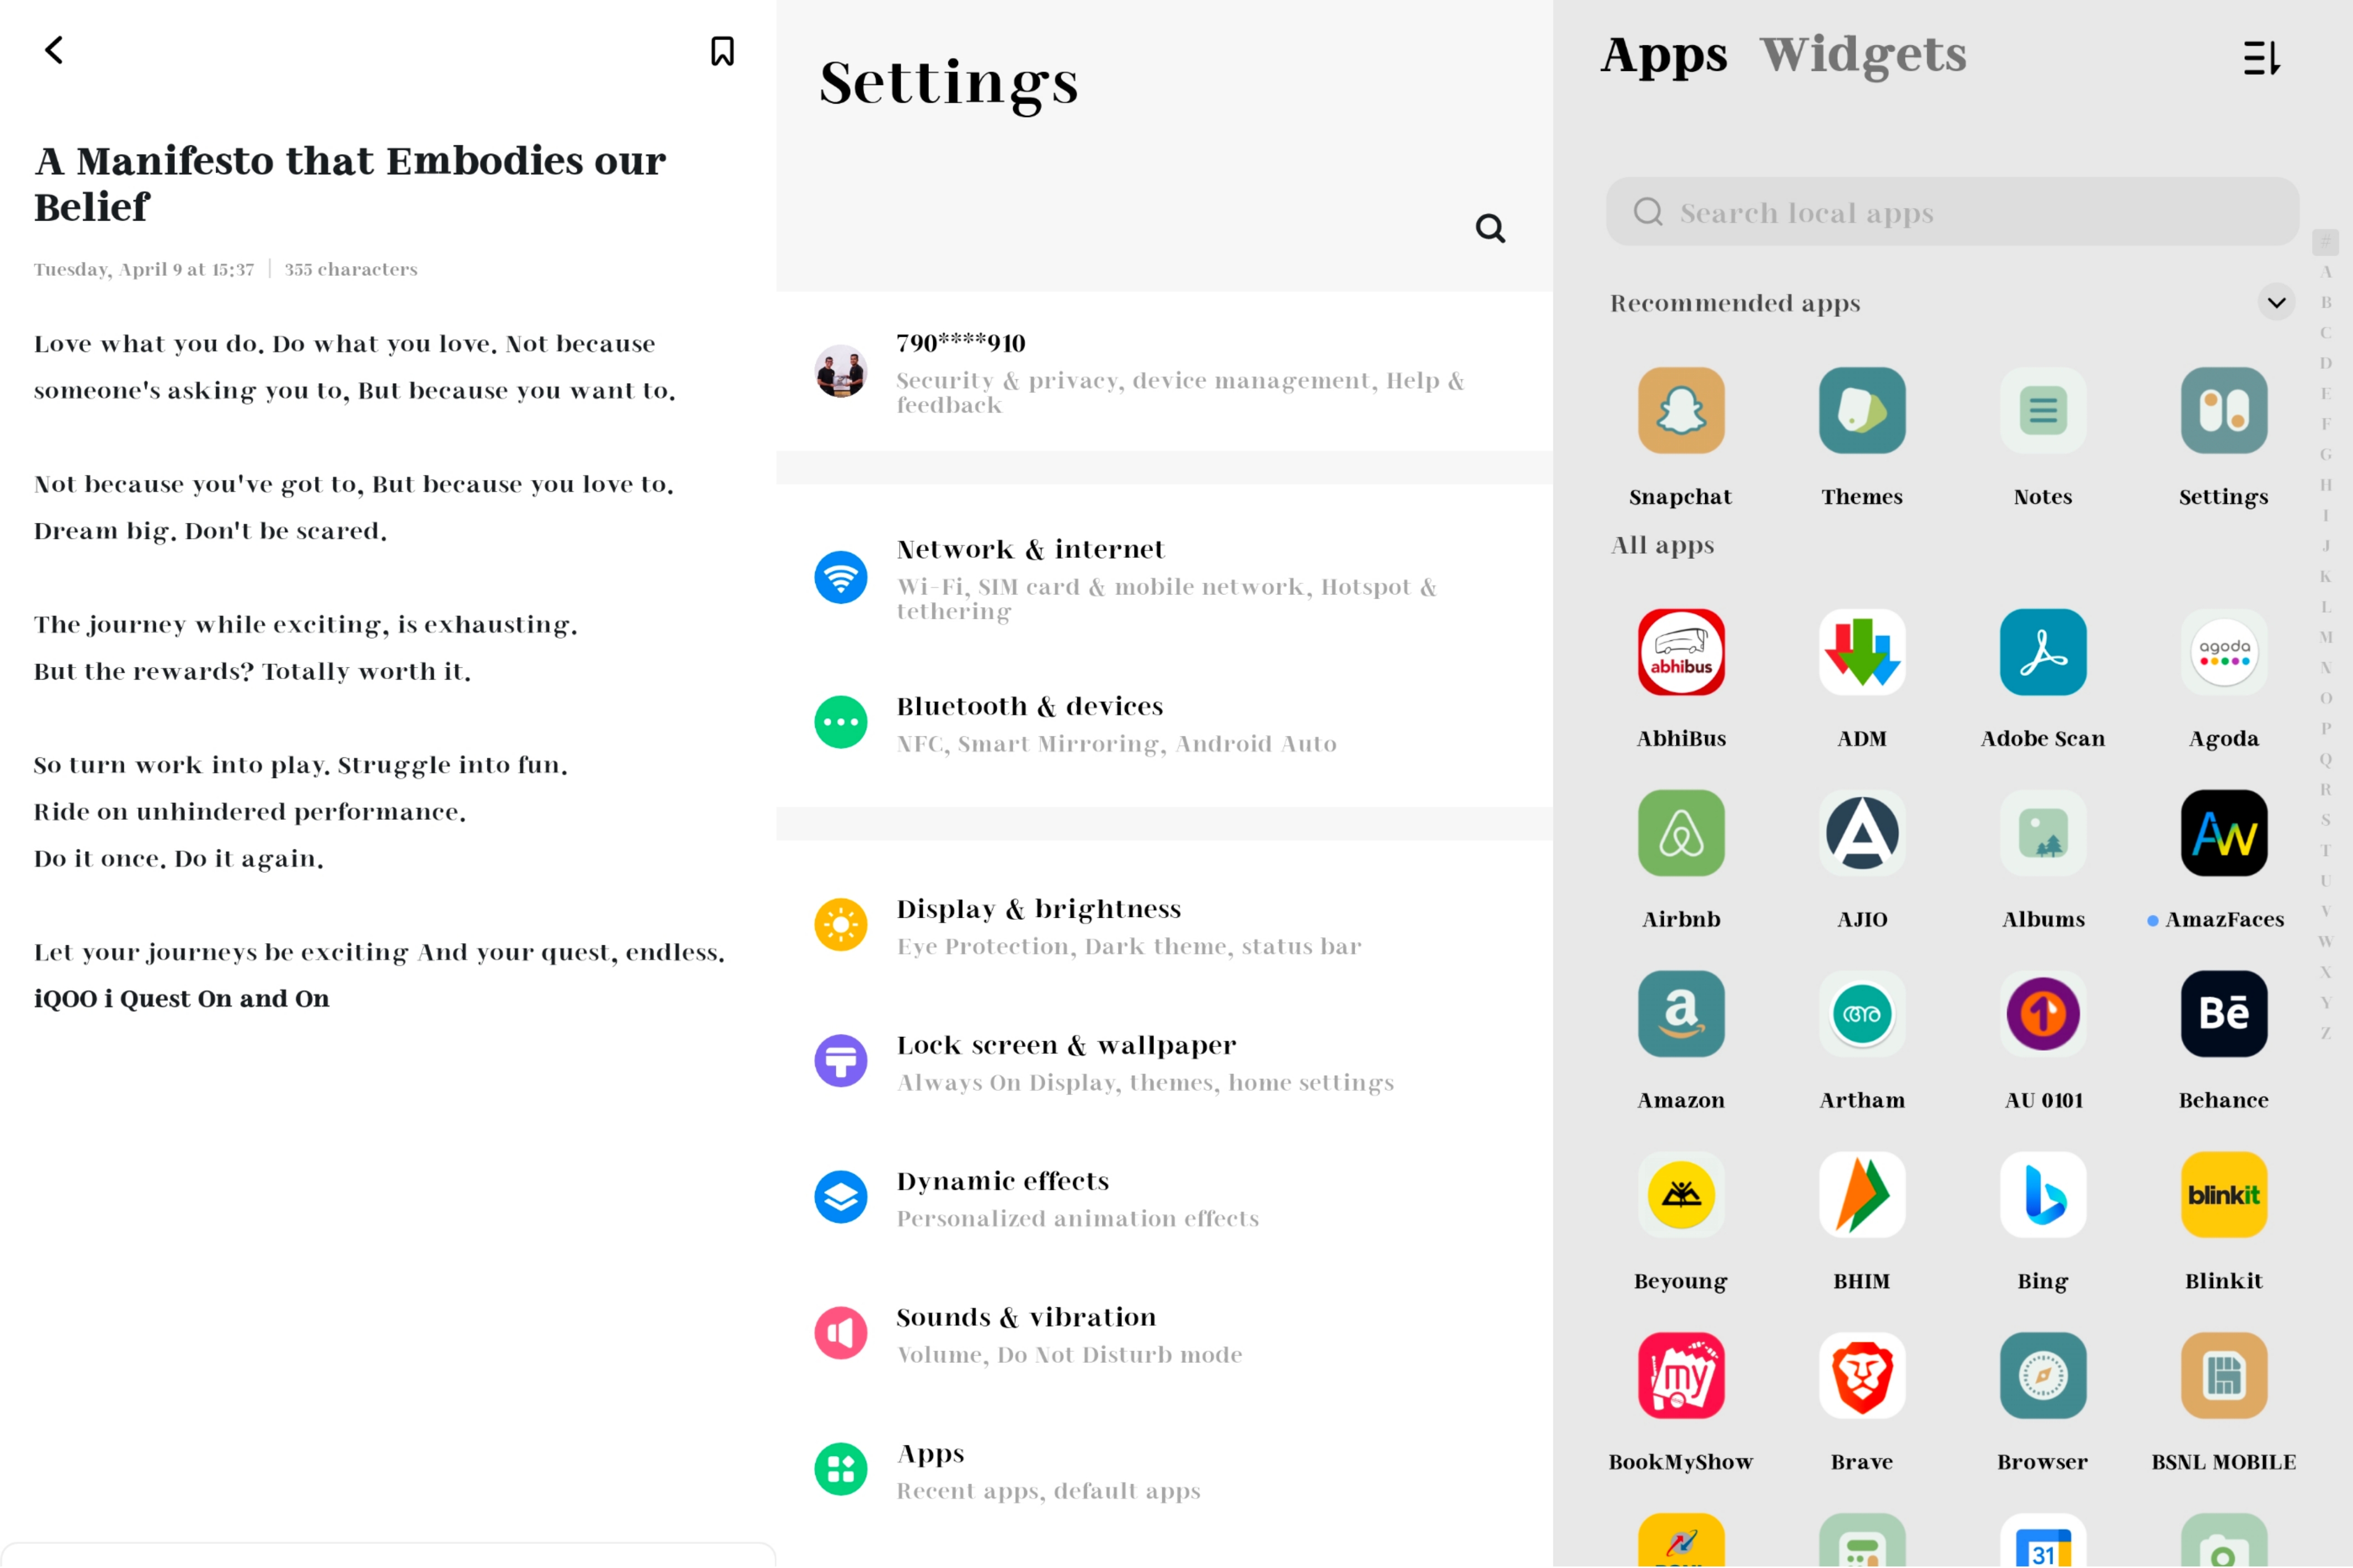Open the app sort order menu

click(2262, 57)
